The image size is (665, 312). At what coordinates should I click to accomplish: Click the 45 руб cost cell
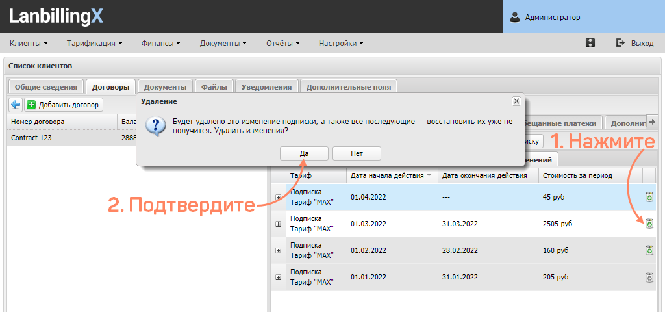pos(553,197)
